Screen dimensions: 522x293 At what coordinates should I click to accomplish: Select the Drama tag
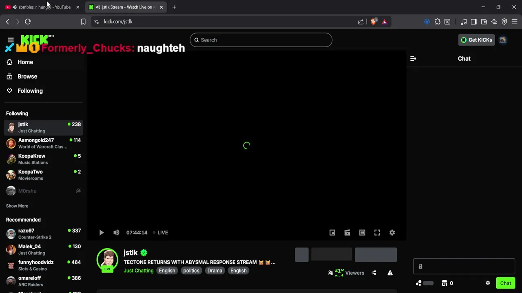point(215,271)
